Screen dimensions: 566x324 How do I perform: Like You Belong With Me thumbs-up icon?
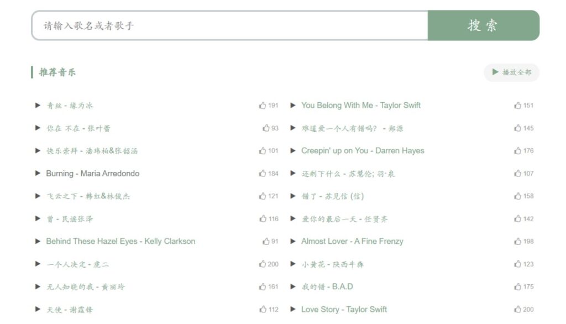518,106
